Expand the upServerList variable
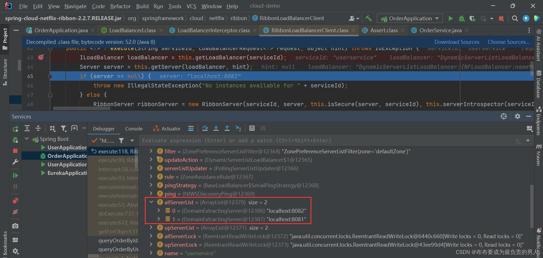The height and width of the screenshot is (258, 543). pyautogui.click(x=151, y=227)
